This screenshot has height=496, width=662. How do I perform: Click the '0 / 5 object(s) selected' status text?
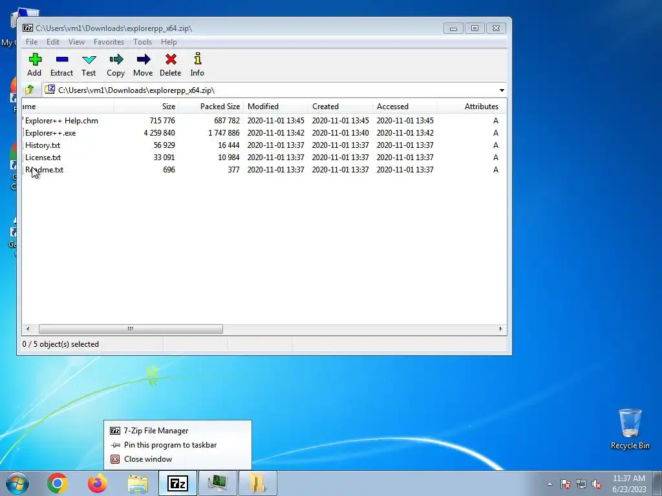point(60,344)
